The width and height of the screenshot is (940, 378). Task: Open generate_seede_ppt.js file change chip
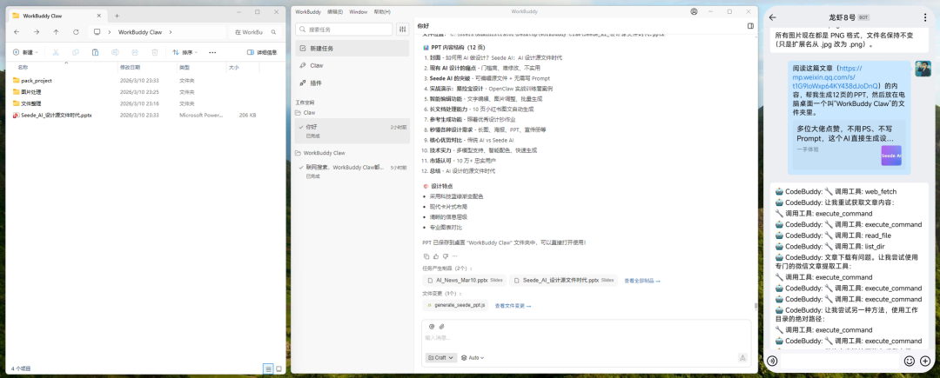(x=455, y=305)
